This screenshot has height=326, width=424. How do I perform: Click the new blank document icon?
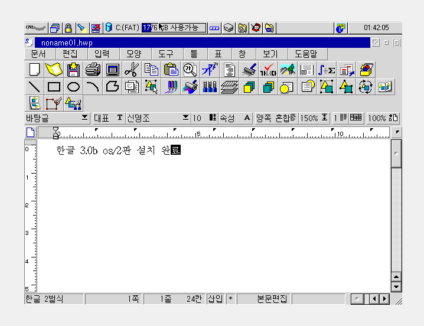click(x=35, y=70)
